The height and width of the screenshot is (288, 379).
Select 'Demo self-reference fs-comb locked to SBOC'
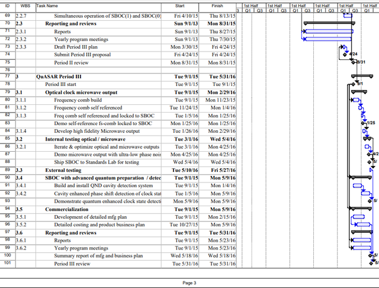tap(103, 124)
